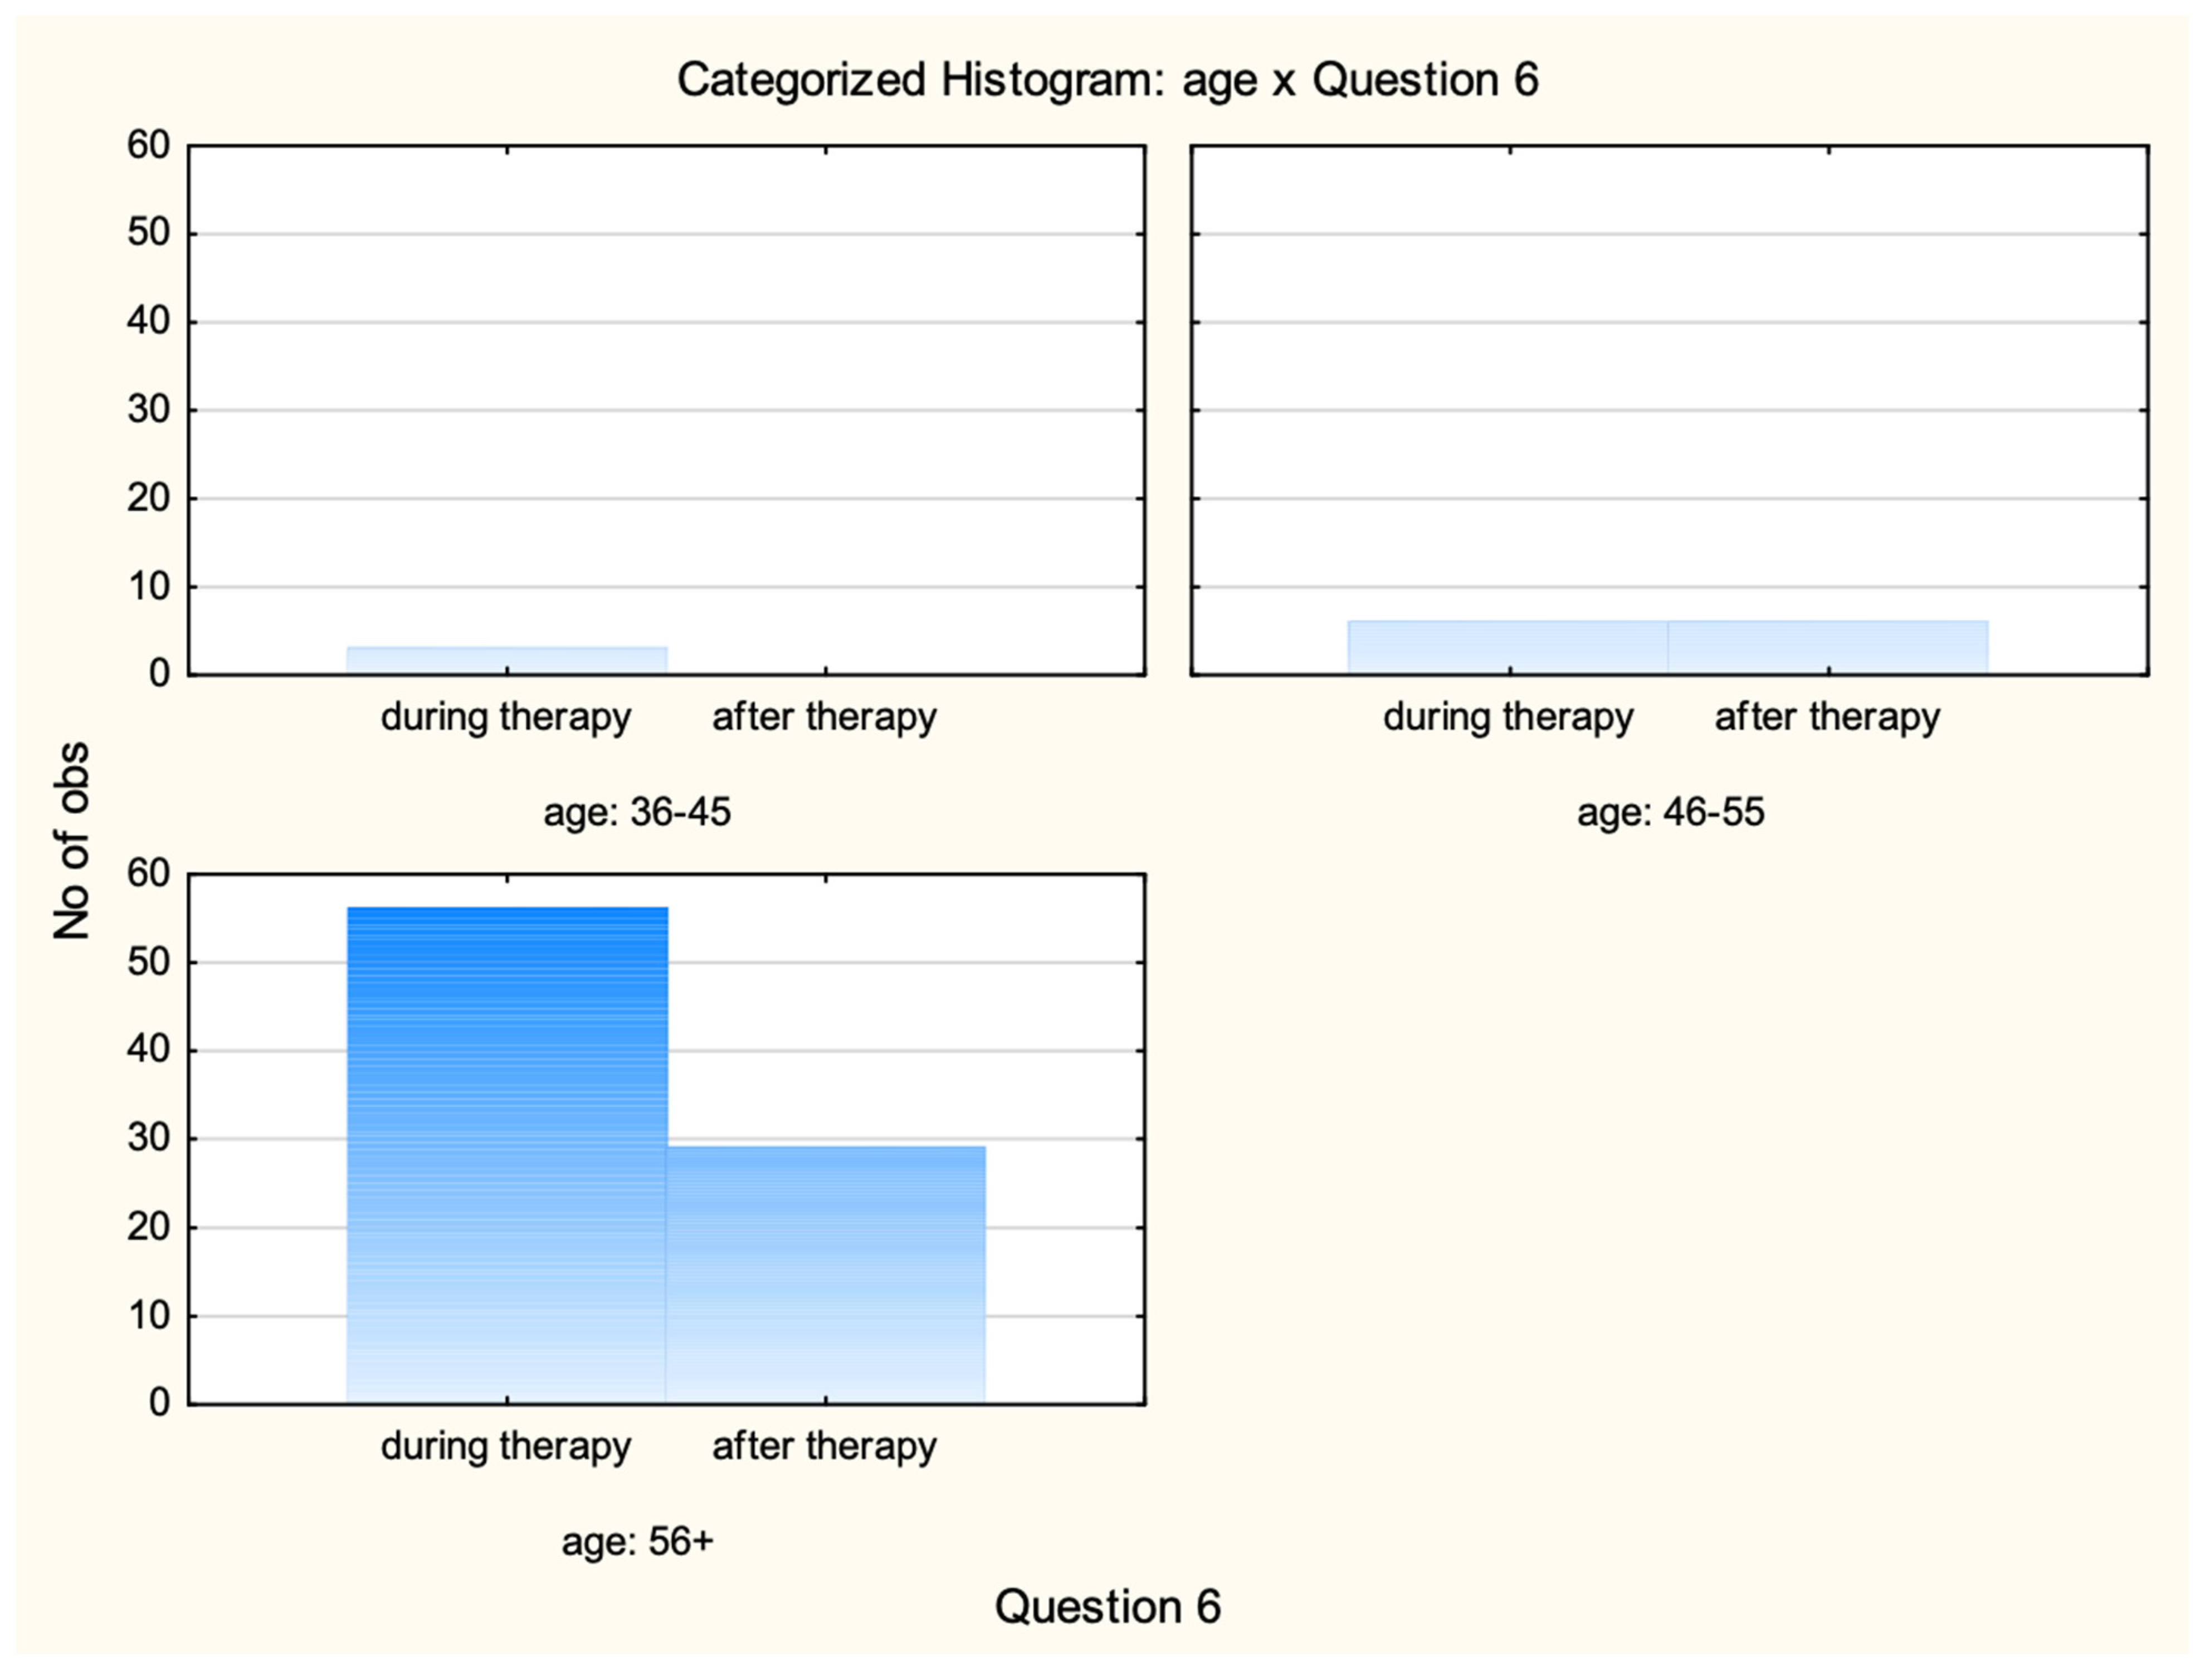Select the "age: 56+" panel caption
This screenshot has height=1680, width=2205.
tap(637, 1541)
